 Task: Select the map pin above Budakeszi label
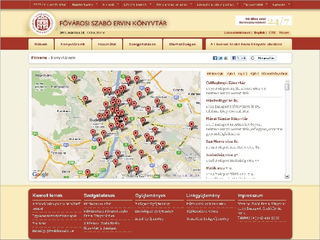click(x=85, y=100)
